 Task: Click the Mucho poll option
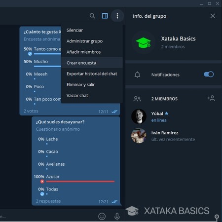tap(41, 62)
